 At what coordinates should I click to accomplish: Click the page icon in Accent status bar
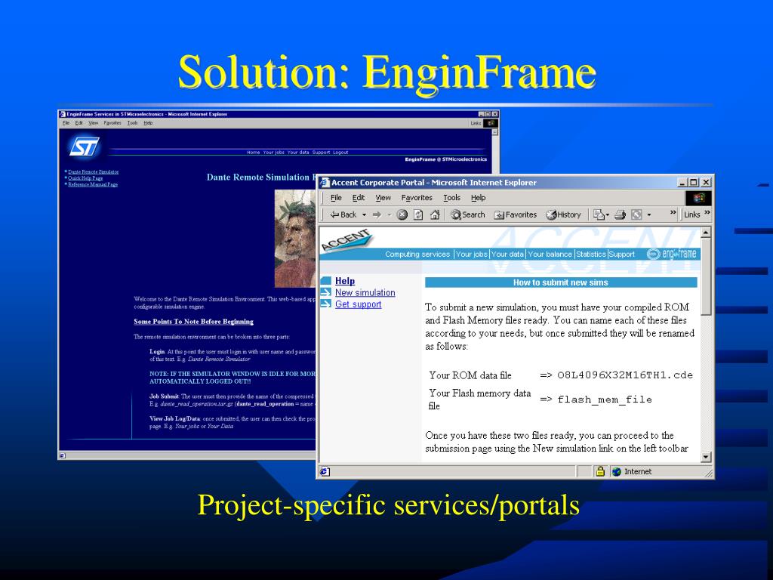tap(325, 471)
